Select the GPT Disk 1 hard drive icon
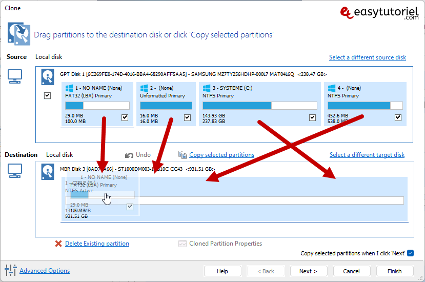This screenshot has height=282, width=425. coord(48,77)
